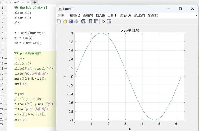The image size is (199, 131).
Task: Set a breakpoint on line 7 dash
Action: point(5,38)
